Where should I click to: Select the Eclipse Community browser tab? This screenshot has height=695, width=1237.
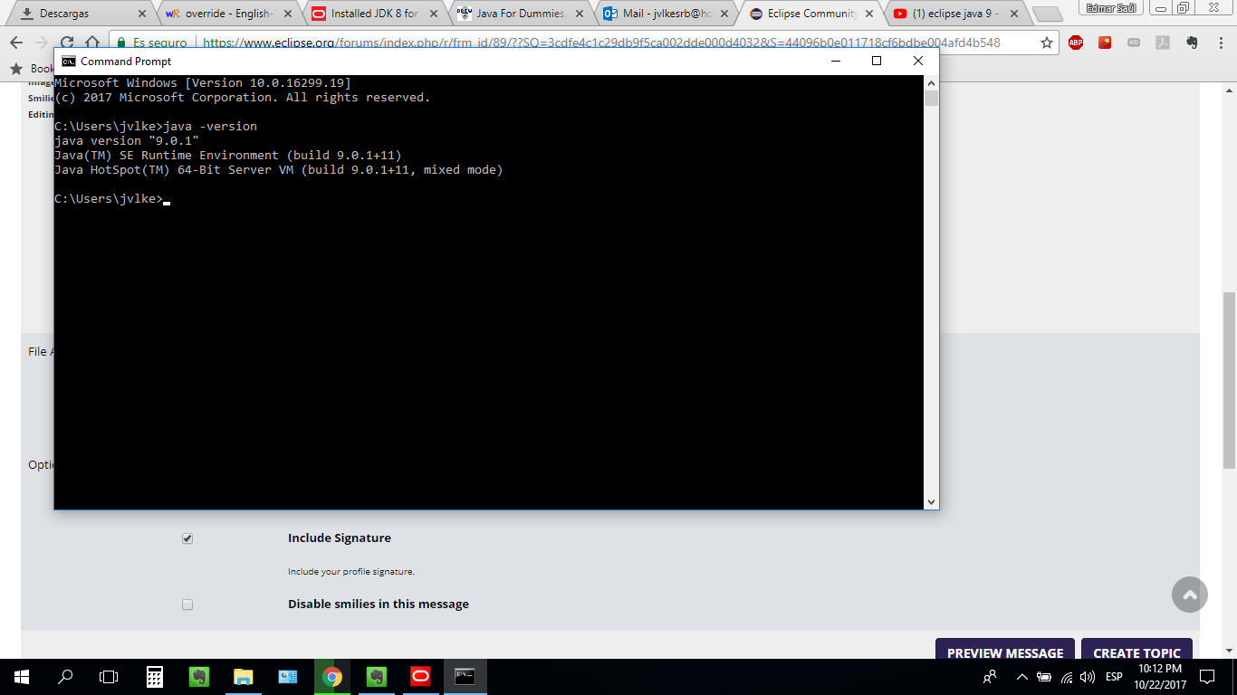click(x=809, y=14)
